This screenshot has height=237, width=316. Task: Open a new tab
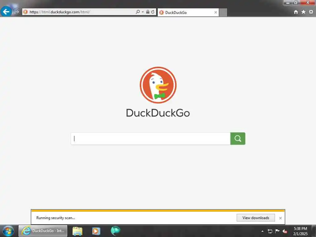(223, 12)
